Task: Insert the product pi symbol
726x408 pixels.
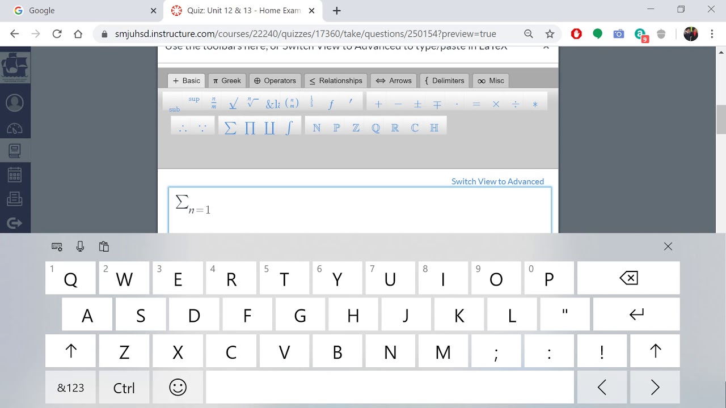Action: [x=250, y=127]
